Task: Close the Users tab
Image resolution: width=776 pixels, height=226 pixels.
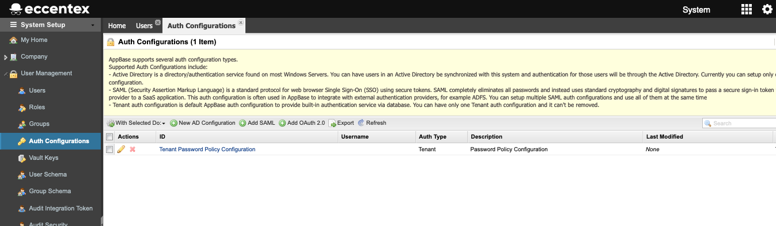Action: pyautogui.click(x=157, y=22)
